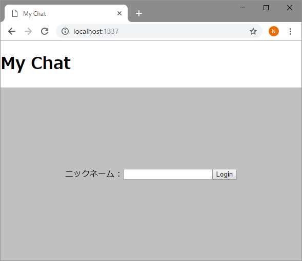Click into the nickname text field
Screen dimensions: 302x261
point(168,174)
